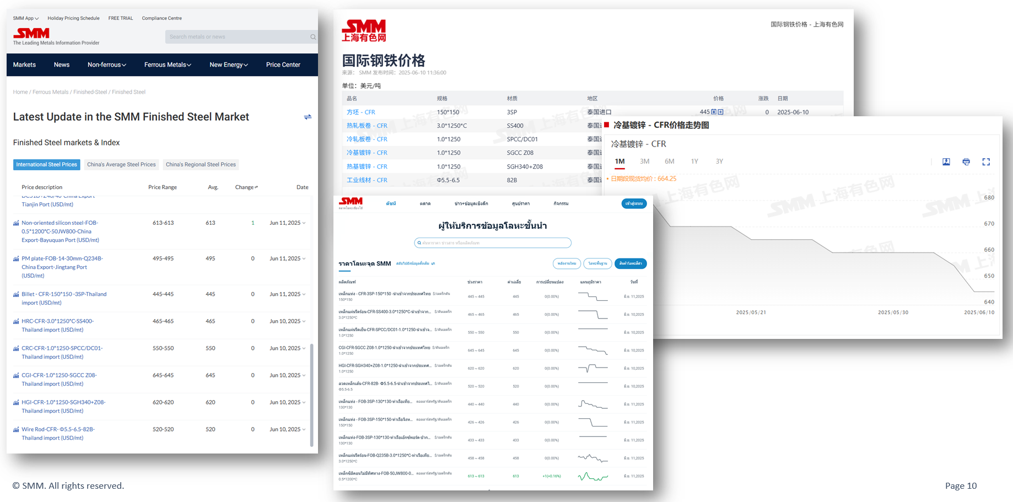Viewport: 1013px width, 502px height.
Task: Click the Thai site search input box
Action: click(x=493, y=242)
